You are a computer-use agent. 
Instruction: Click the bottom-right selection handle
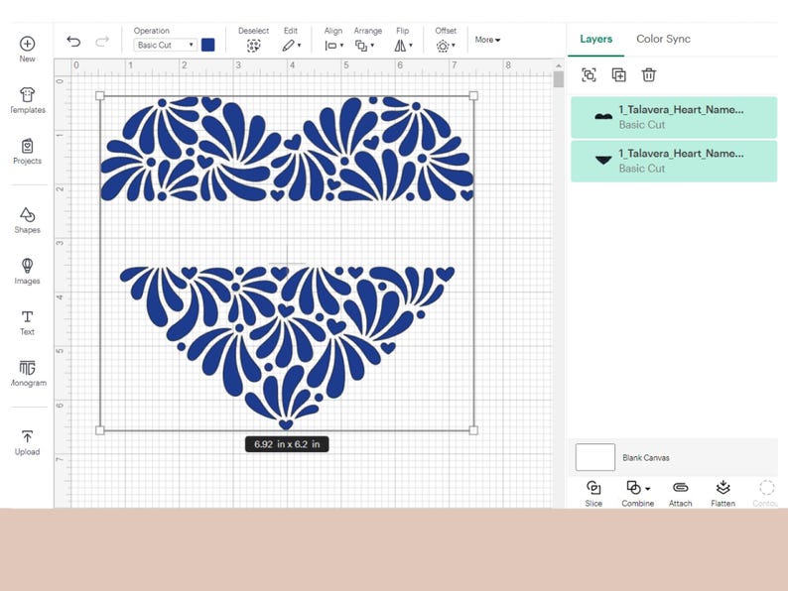click(x=473, y=430)
